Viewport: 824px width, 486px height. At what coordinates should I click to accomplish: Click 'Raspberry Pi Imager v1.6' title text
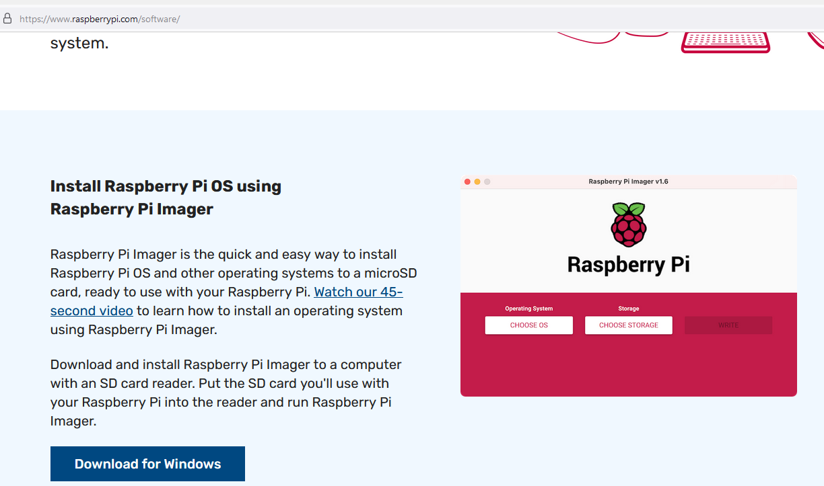click(x=628, y=181)
